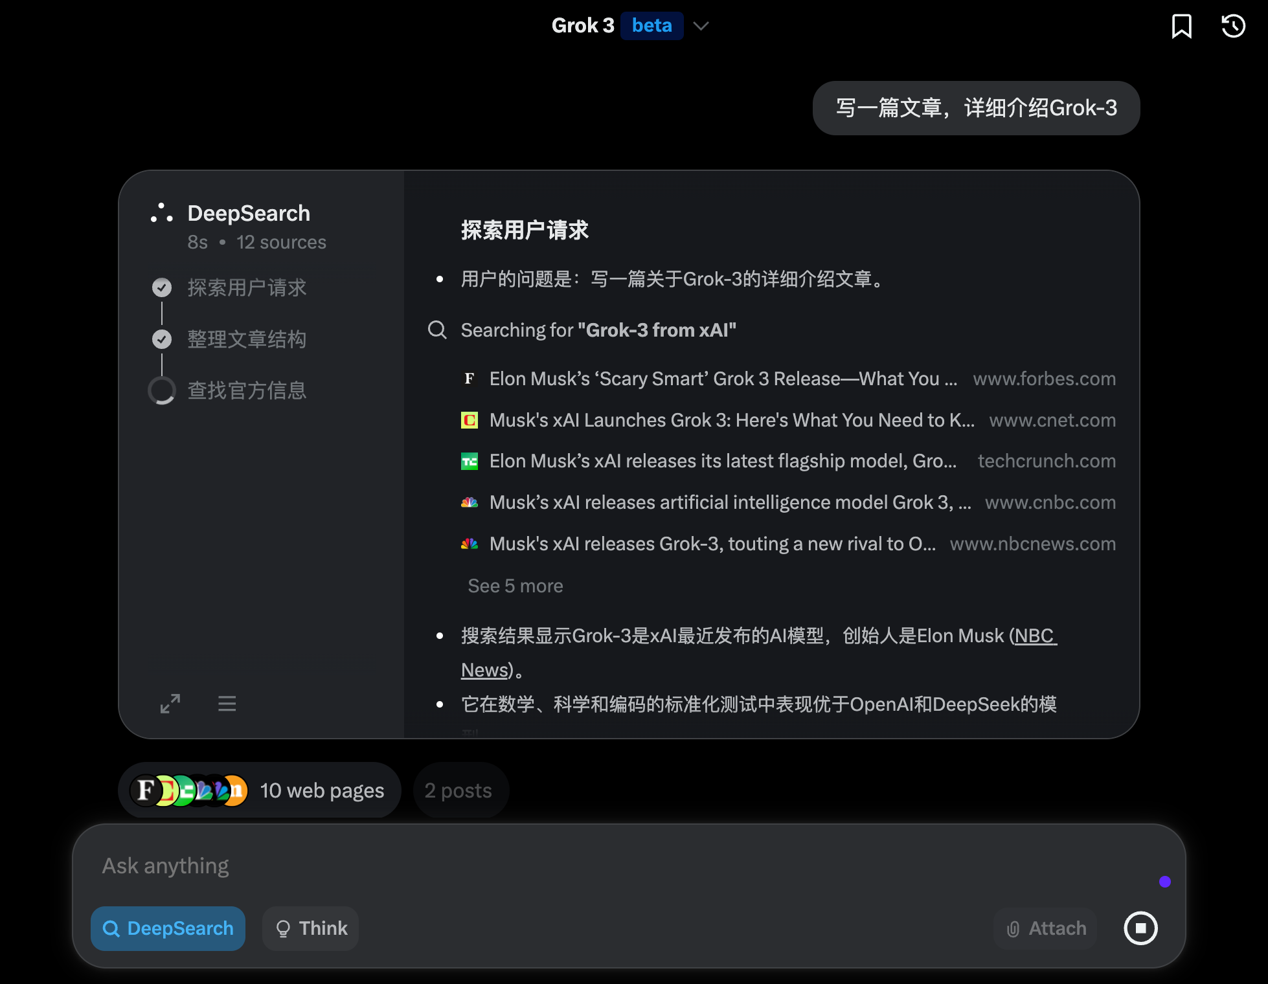The width and height of the screenshot is (1268, 984).
Task: Click the bookmark icon at top right
Action: pyautogui.click(x=1181, y=27)
